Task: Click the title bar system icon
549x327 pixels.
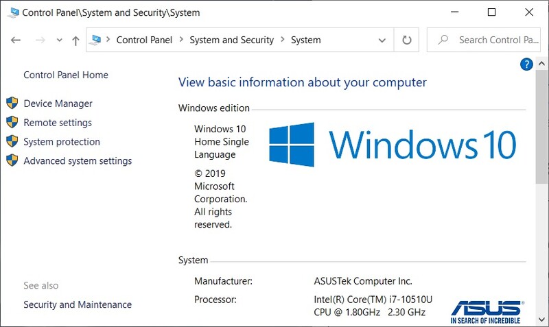Action: click(x=13, y=13)
